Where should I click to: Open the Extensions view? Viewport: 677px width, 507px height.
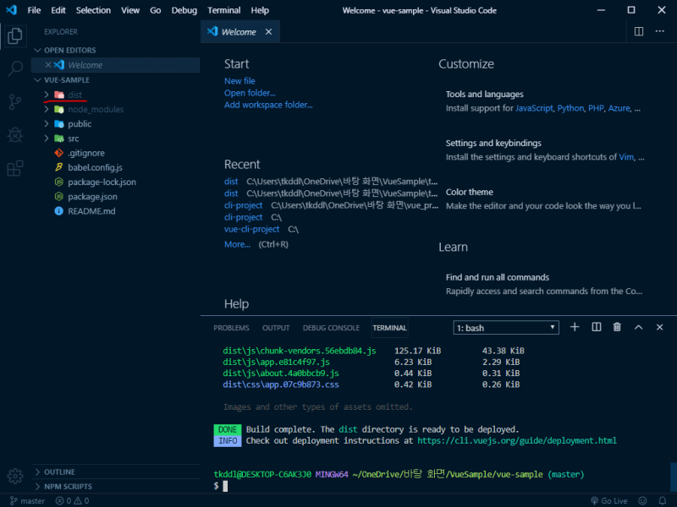click(15, 168)
